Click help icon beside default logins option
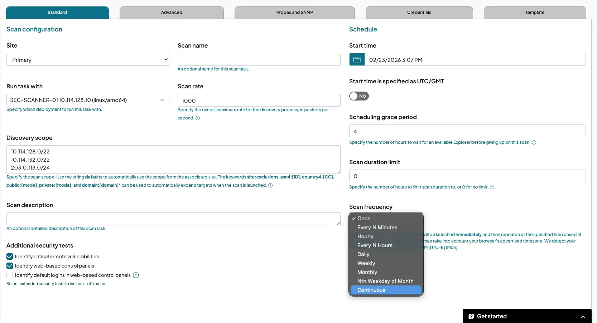 pos(136,275)
